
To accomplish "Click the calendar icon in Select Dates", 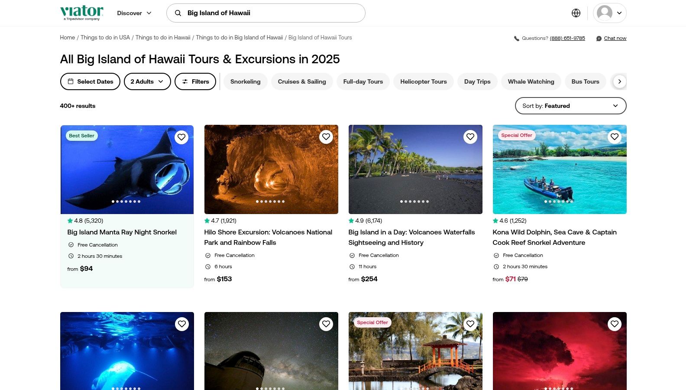I will pos(71,81).
